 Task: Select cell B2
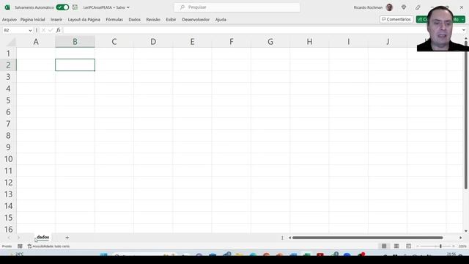75,65
